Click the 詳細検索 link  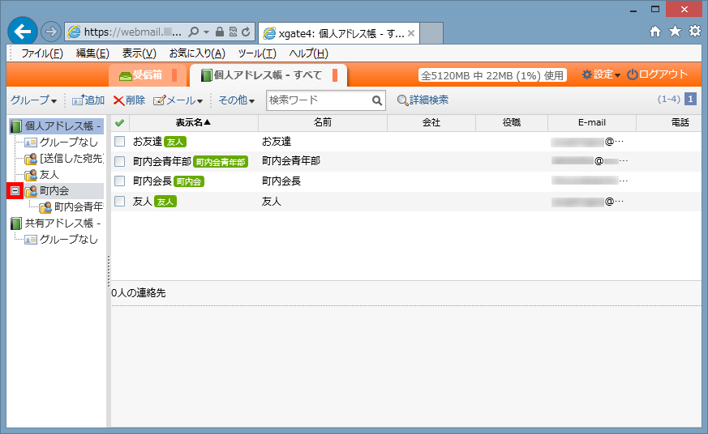(x=423, y=100)
